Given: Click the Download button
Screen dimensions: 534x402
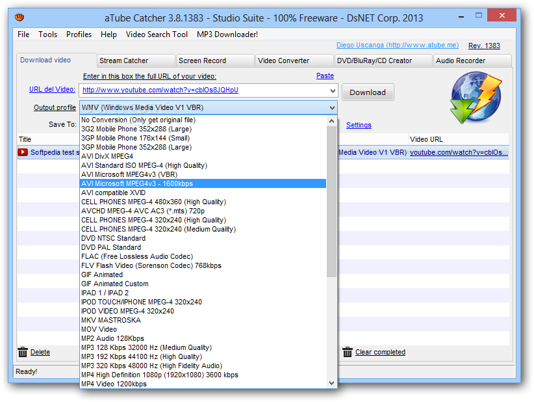Looking at the screenshot, I should tap(368, 92).
